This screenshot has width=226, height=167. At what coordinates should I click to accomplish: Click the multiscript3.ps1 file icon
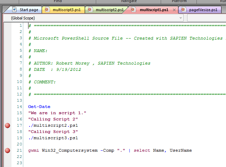[x=47, y=9]
